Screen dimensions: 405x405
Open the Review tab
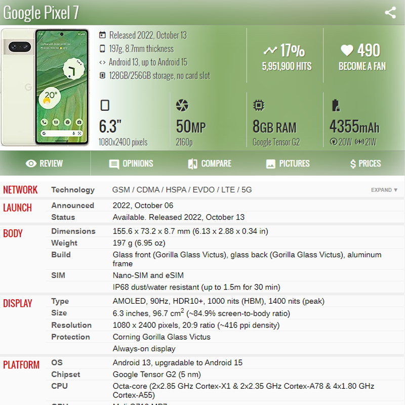click(45, 164)
